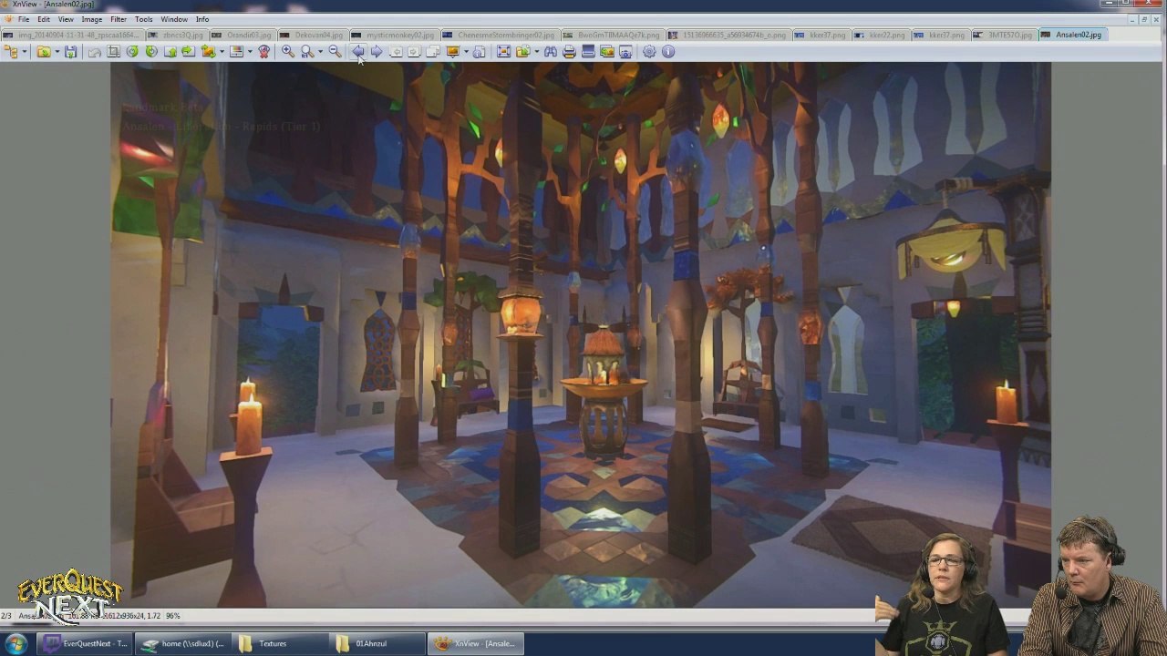Open the File menu
Image resolution: width=1167 pixels, height=656 pixels.
click(24, 19)
